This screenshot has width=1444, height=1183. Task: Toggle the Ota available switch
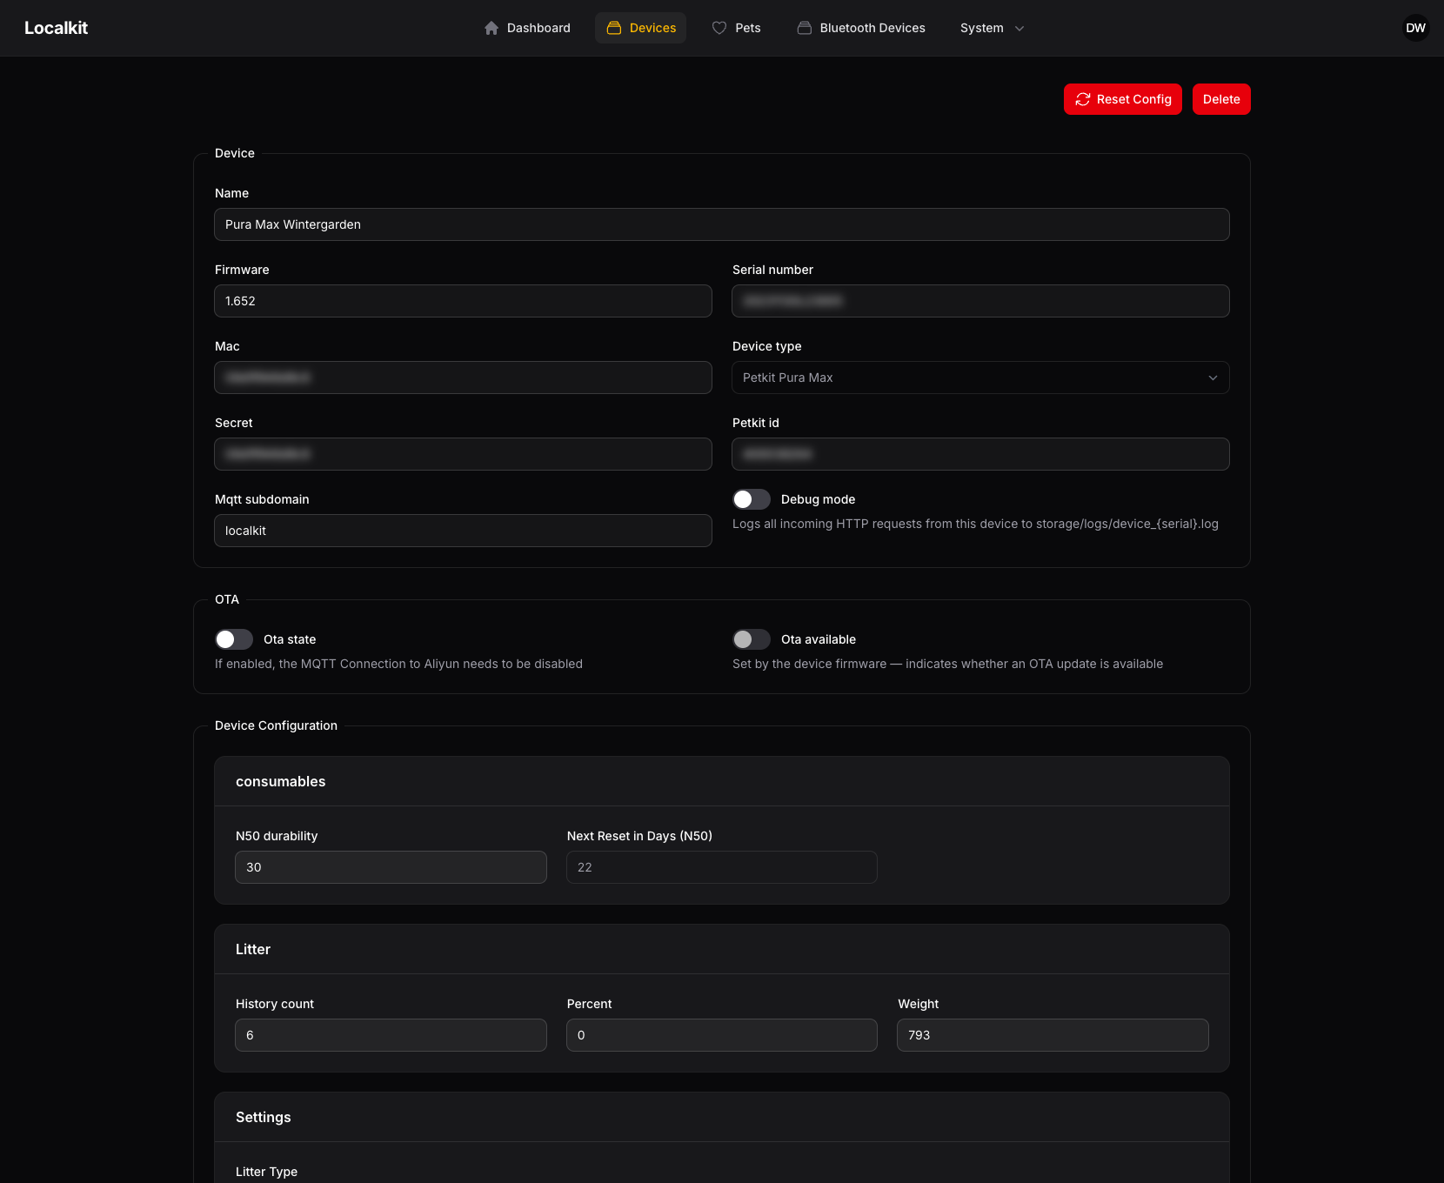[x=752, y=639]
